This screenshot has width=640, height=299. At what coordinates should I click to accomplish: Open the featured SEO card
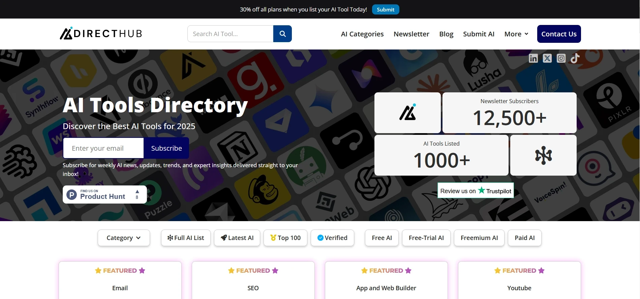coord(253,280)
